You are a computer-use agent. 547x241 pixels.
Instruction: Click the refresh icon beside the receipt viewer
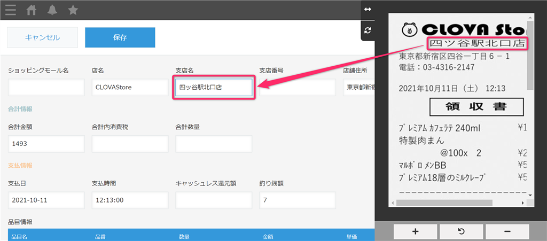coord(368,30)
